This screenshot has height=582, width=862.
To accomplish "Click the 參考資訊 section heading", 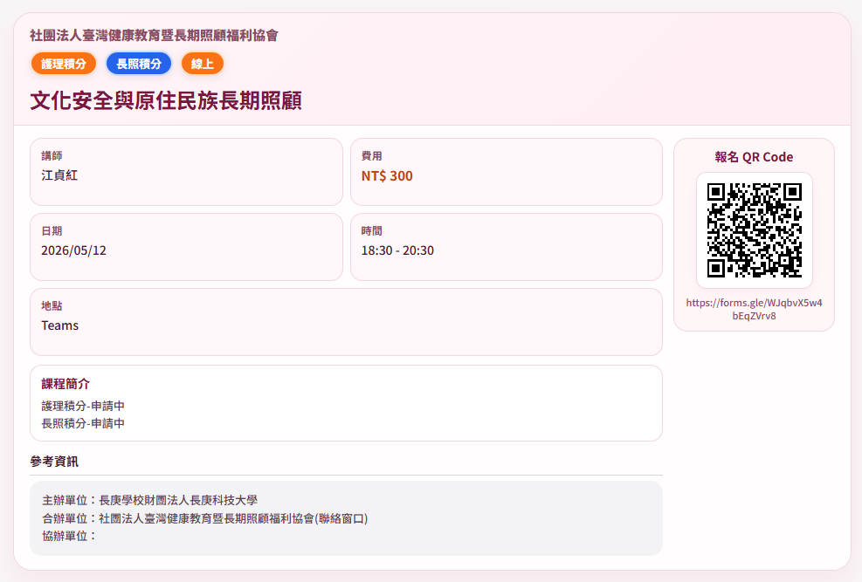I will pos(54,462).
